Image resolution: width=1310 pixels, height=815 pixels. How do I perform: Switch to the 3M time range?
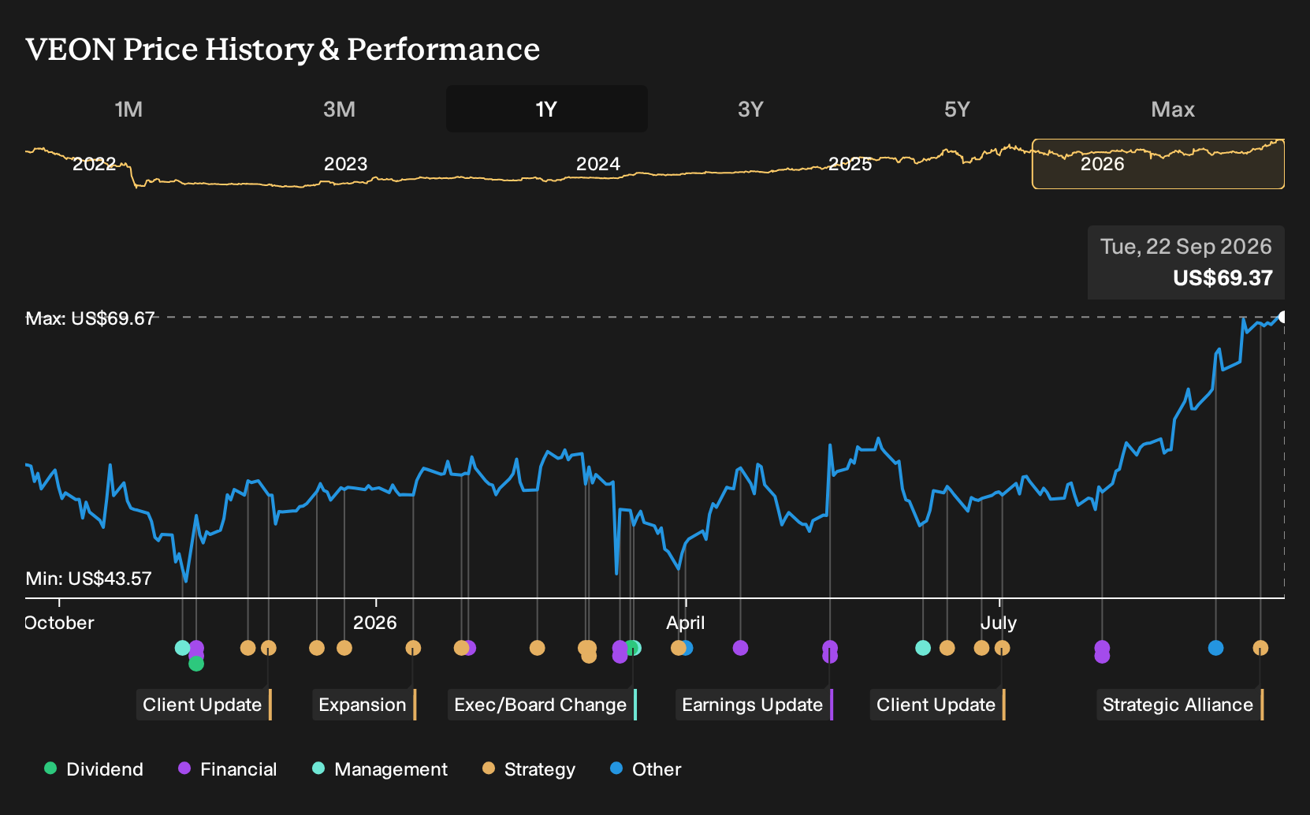[339, 109]
